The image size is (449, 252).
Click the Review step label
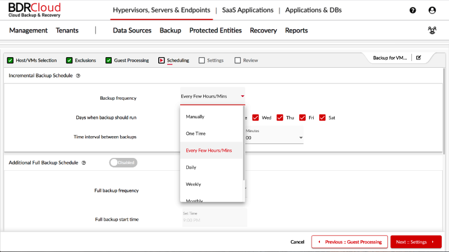click(250, 60)
